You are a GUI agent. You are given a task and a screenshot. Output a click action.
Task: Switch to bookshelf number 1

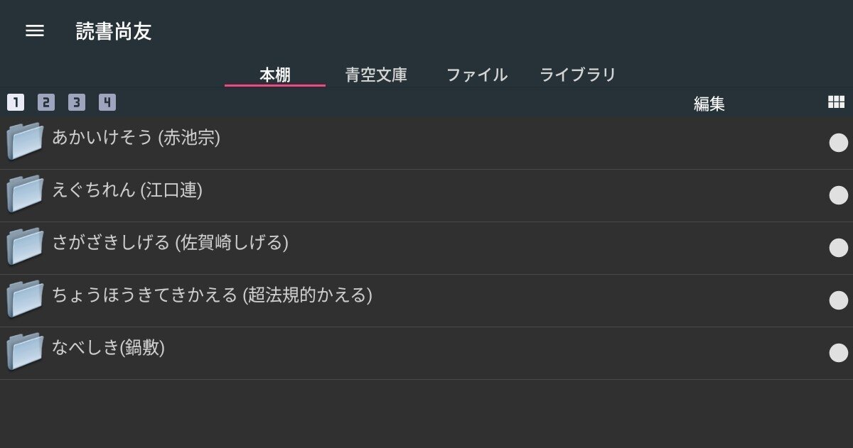[x=16, y=102]
